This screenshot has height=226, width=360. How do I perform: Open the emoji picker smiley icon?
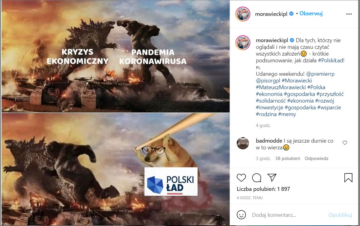click(x=241, y=215)
